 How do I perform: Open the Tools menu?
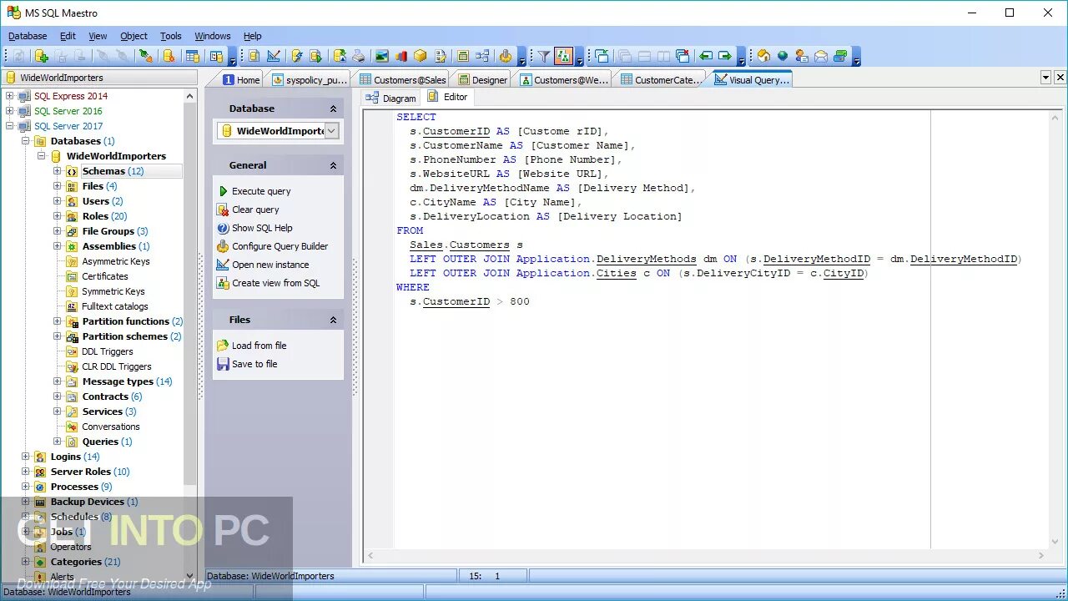[x=170, y=36]
